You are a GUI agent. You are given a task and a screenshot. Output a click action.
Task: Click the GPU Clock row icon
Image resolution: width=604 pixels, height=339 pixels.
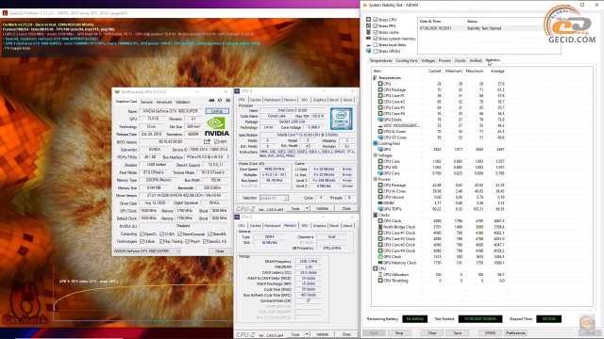pyautogui.click(x=380, y=257)
